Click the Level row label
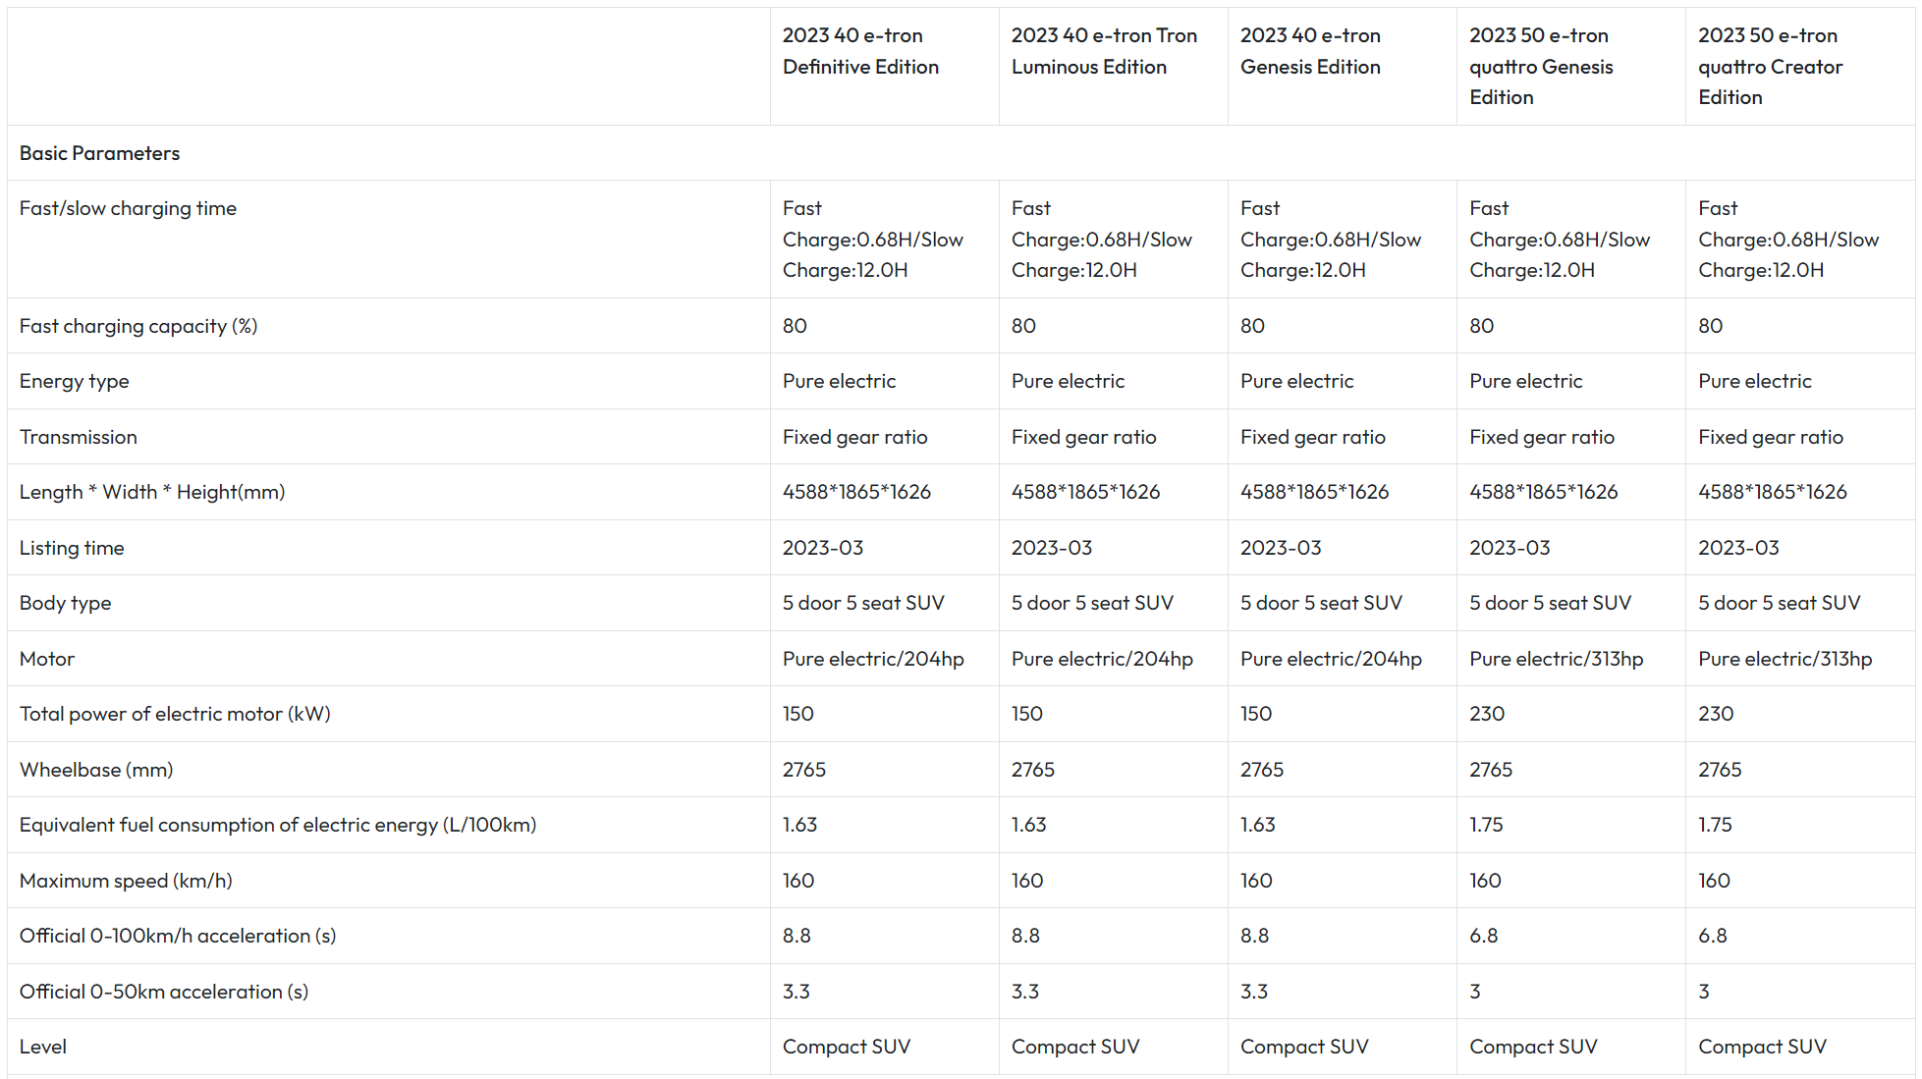Screen dimensions: 1922x1079 pyautogui.click(x=43, y=1047)
